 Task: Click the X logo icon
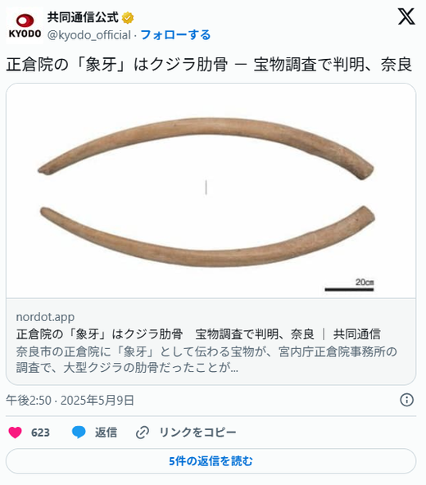[406, 17]
